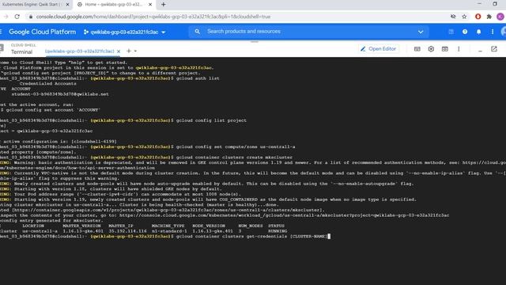Close the Kubernetes Engine Qwik Start tab

(67, 5)
